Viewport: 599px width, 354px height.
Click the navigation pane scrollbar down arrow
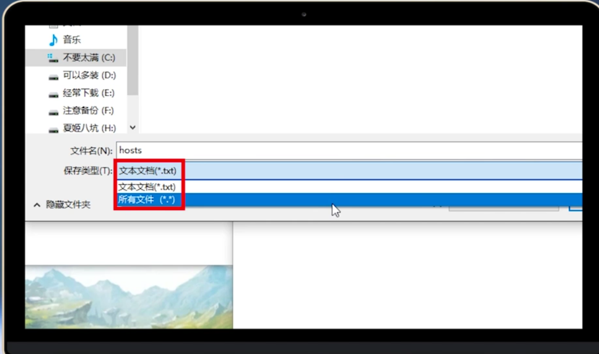(132, 127)
